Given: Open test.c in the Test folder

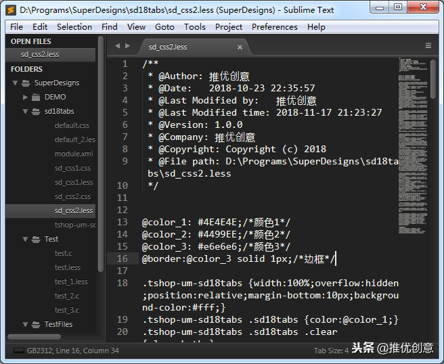Looking at the screenshot, I should pos(64,253).
